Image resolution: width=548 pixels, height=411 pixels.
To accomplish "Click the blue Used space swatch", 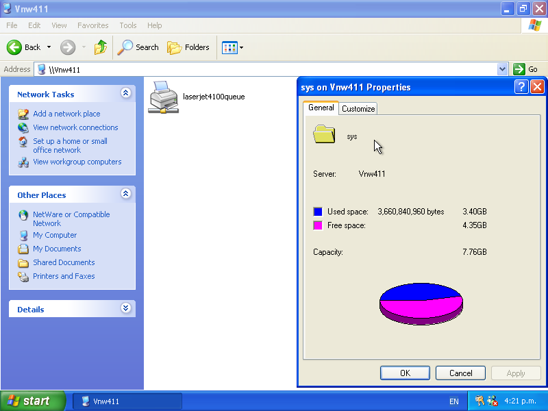I will coord(318,212).
